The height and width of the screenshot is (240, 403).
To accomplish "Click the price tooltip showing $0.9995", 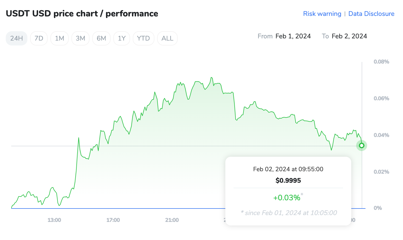I will [288, 180].
